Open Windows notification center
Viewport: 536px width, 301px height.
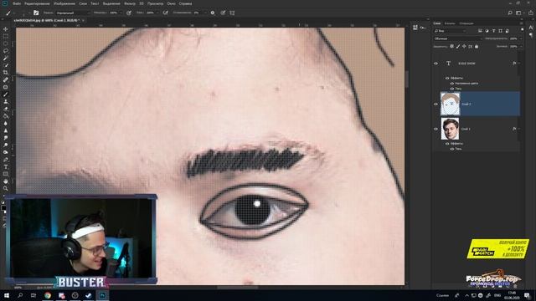pyautogui.click(x=527, y=295)
